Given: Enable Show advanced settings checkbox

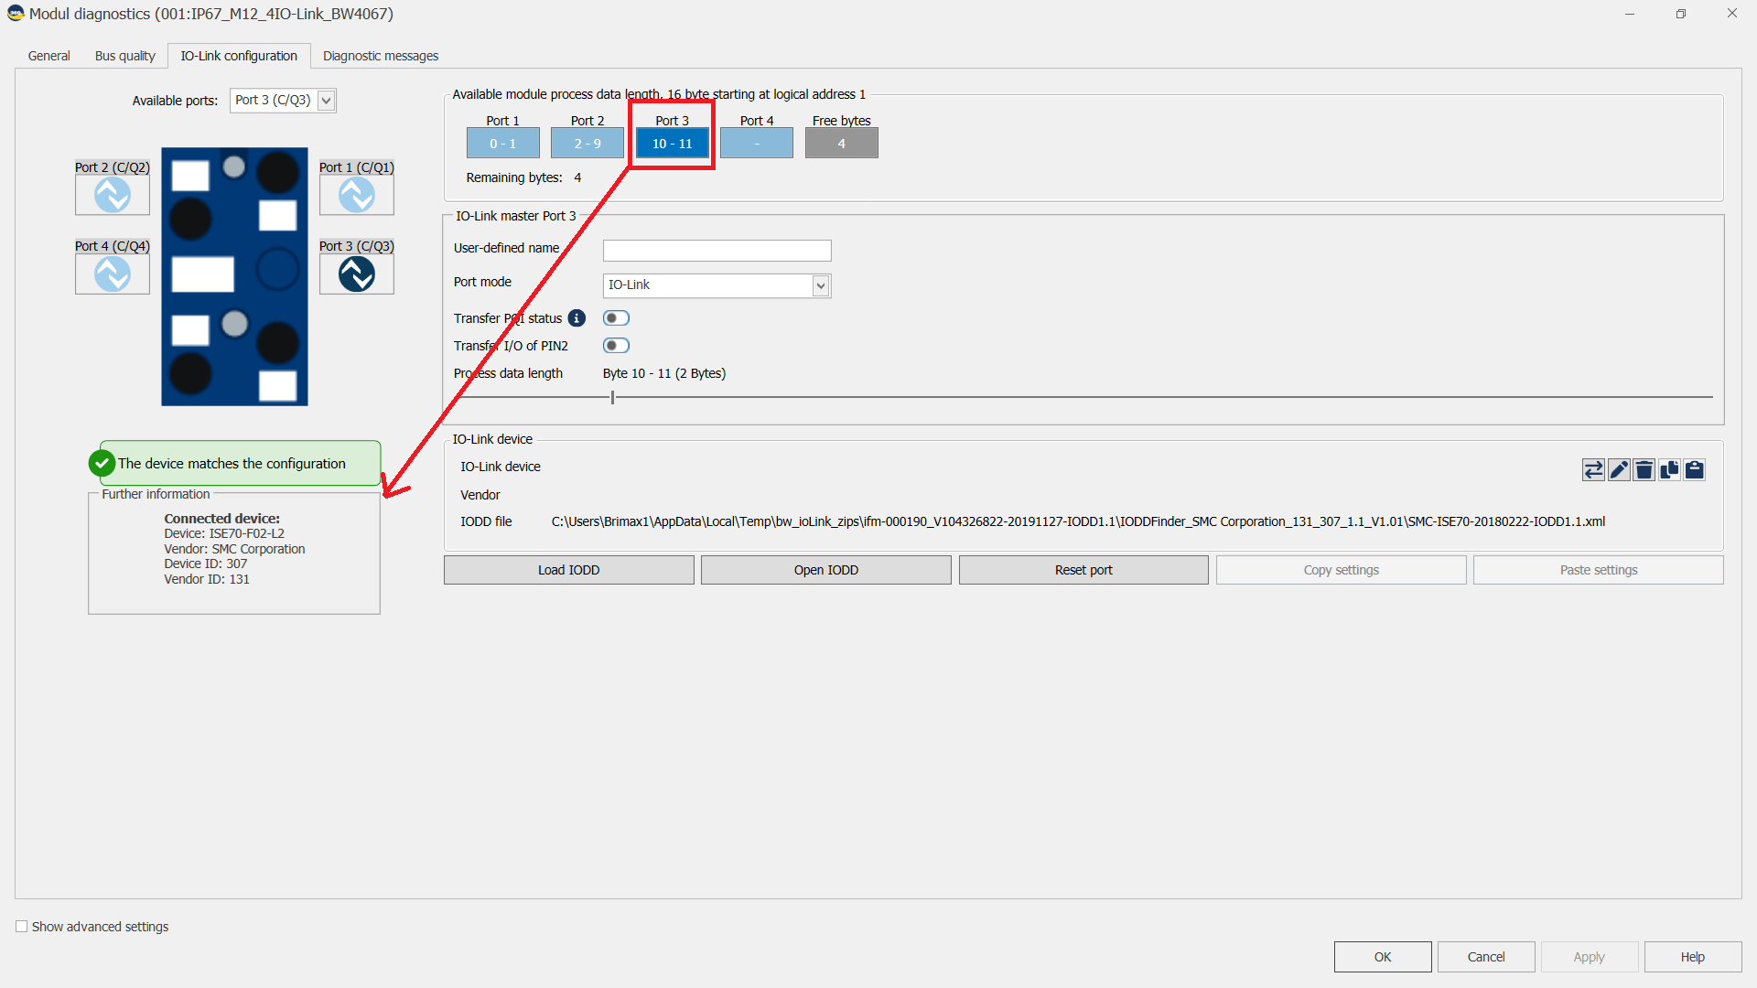Looking at the screenshot, I should [22, 927].
